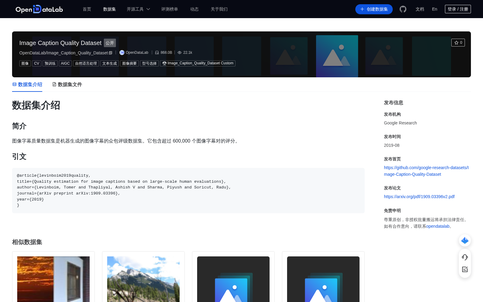Click the opendatalab contact link
Screen dimensions: 483x302
[438, 226]
